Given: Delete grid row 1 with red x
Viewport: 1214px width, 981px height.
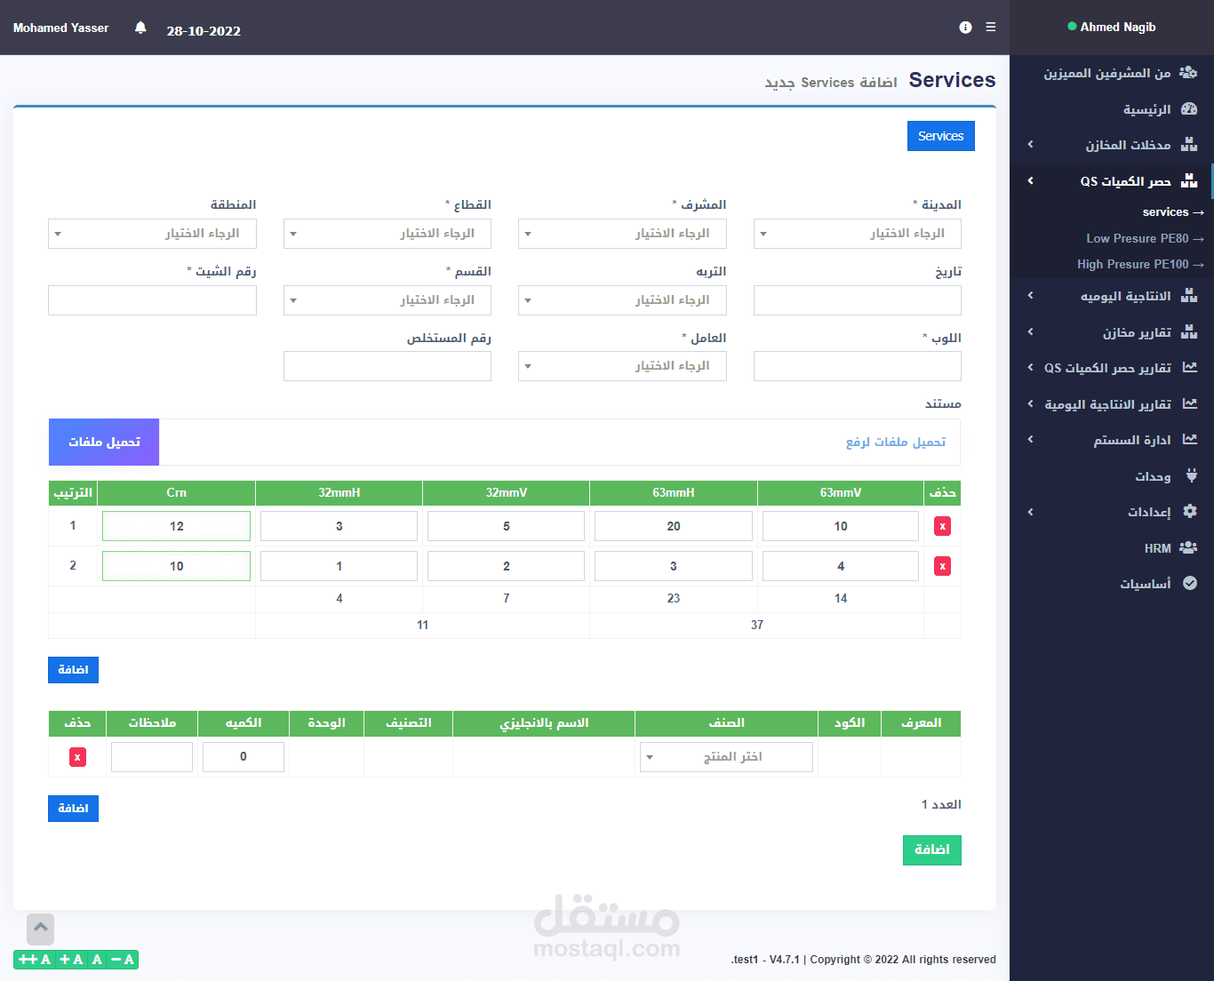Looking at the screenshot, I should click(x=943, y=526).
